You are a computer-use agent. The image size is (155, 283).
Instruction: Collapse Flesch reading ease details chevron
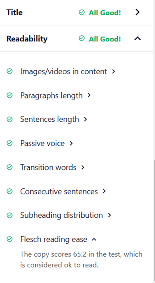pos(94,239)
